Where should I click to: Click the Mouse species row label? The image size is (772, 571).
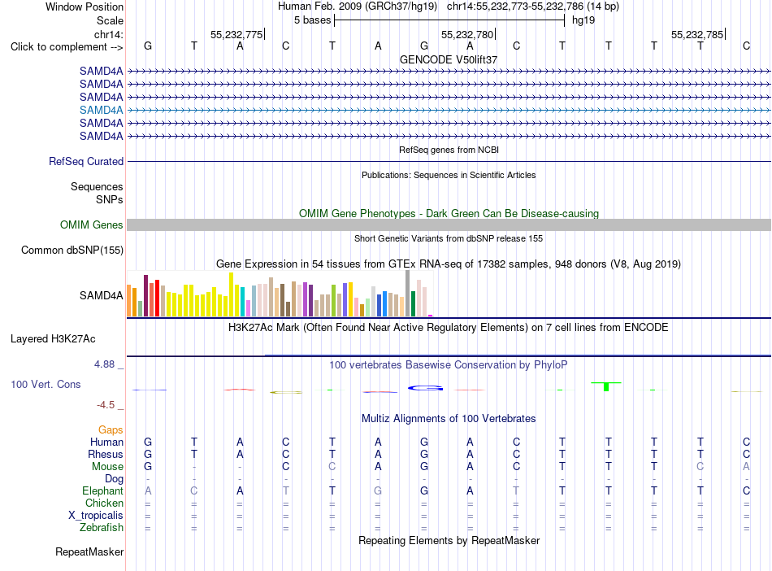coord(107,466)
